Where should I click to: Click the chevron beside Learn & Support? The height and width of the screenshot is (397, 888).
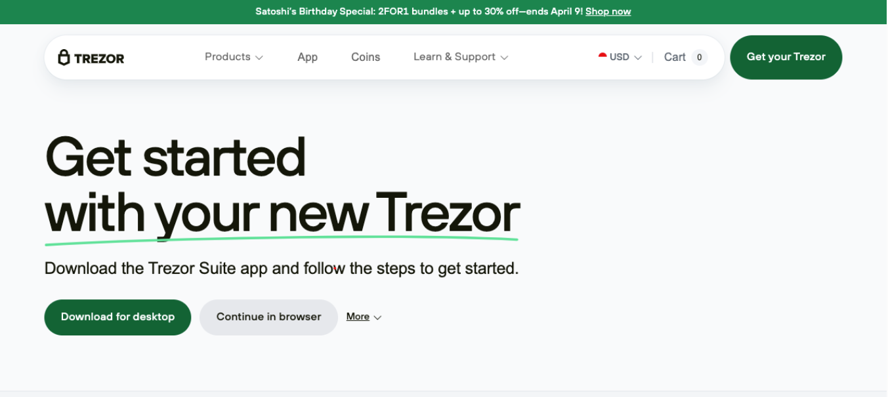504,58
